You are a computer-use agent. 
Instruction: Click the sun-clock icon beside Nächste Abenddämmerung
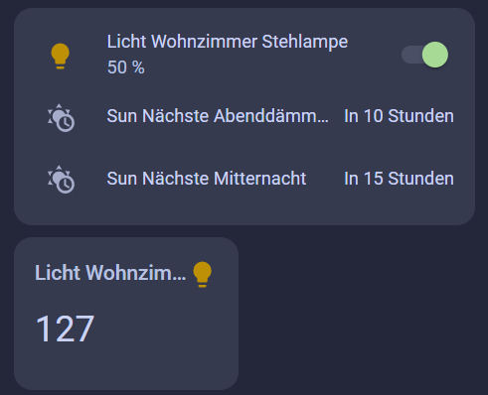tap(61, 118)
